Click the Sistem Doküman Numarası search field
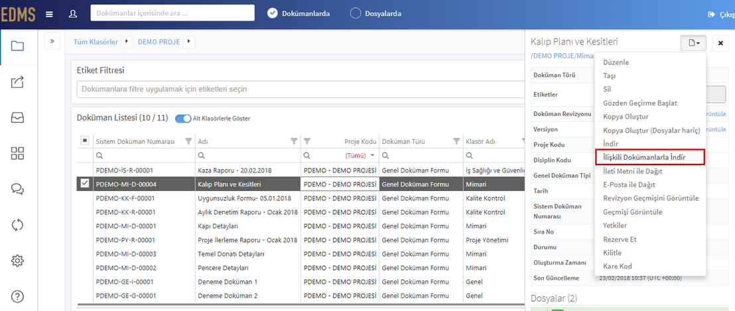The width and height of the screenshot is (735, 311). (x=144, y=155)
